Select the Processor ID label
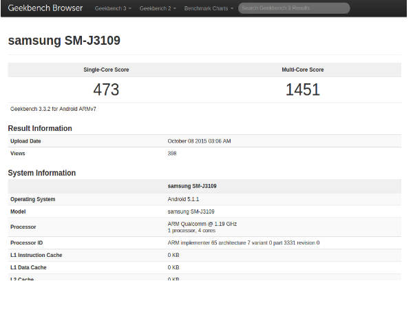 pos(26,242)
